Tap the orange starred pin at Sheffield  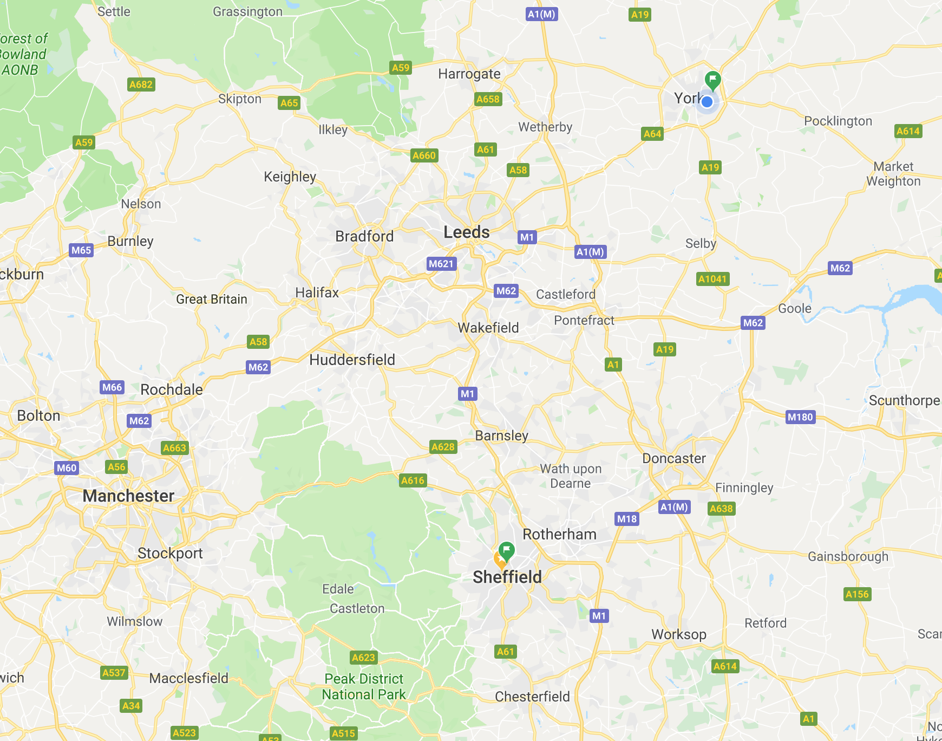click(x=499, y=560)
